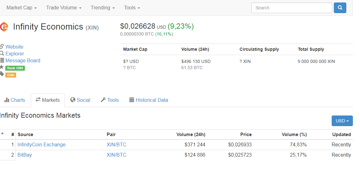Open the InfinityCoin Exchange link
The height and width of the screenshot is (170, 360).
point(41,144)
